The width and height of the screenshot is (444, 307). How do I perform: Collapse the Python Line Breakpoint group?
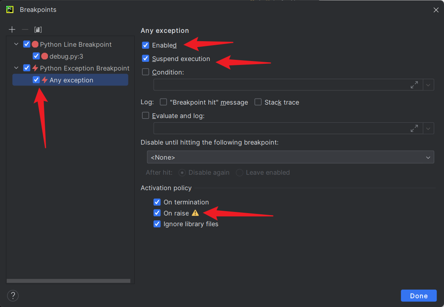[x=16, y=44]
